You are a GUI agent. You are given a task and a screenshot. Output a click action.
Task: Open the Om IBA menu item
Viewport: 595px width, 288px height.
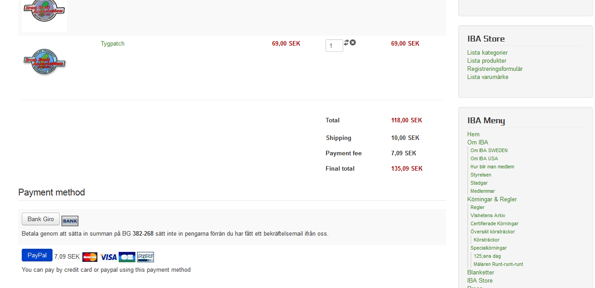coord(478,143)
